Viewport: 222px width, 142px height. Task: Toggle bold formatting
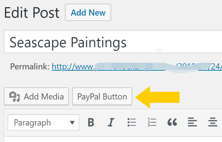[x=91, y=122]
